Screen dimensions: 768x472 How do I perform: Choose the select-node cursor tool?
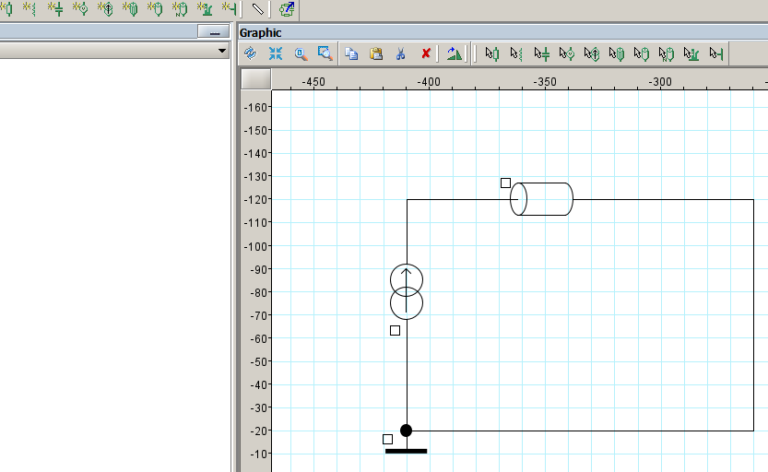coord(716,53)
